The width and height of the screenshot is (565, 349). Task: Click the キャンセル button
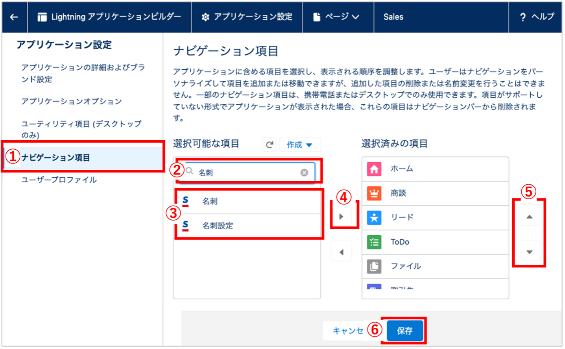click(x=348, y=331)
